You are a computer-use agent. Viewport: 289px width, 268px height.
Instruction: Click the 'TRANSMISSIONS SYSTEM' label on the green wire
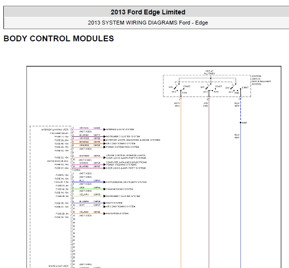point(120,189)
